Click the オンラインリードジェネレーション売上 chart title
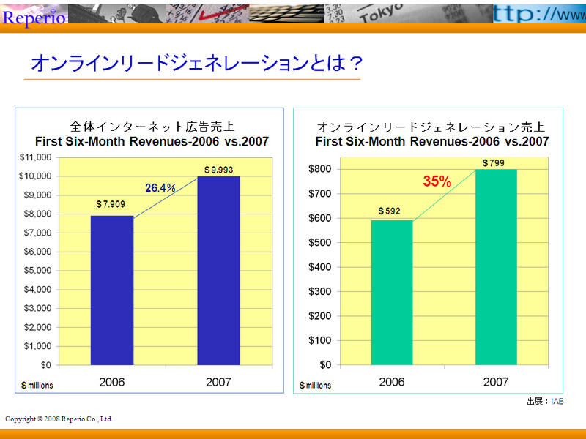 click(431, 127)
